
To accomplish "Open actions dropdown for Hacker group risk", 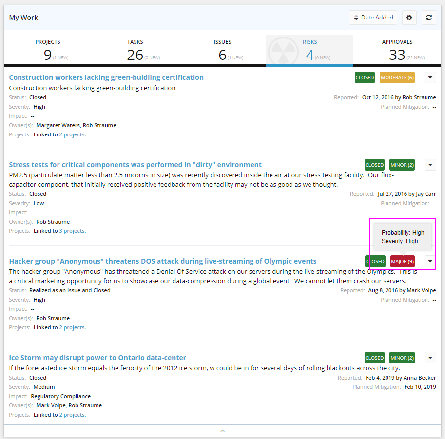I will point(430,261).
